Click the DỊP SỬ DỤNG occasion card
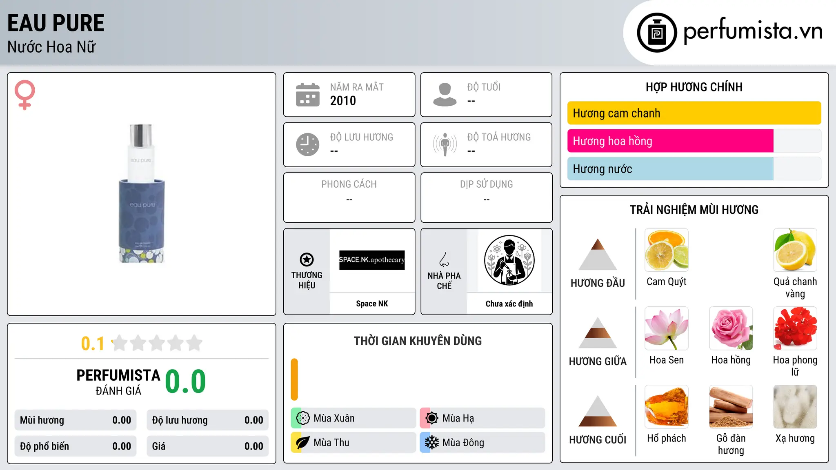This screenshot has height=470, width=836. [x=487, y=197]
